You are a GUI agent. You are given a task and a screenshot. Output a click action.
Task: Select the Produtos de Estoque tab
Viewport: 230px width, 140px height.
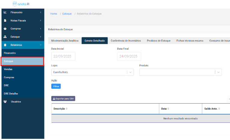159,41
